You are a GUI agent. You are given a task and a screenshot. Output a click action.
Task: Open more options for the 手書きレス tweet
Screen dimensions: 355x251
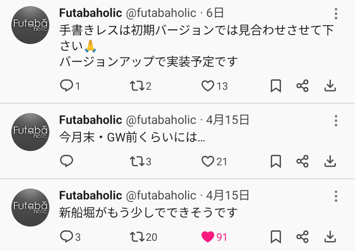click(336, 14)
